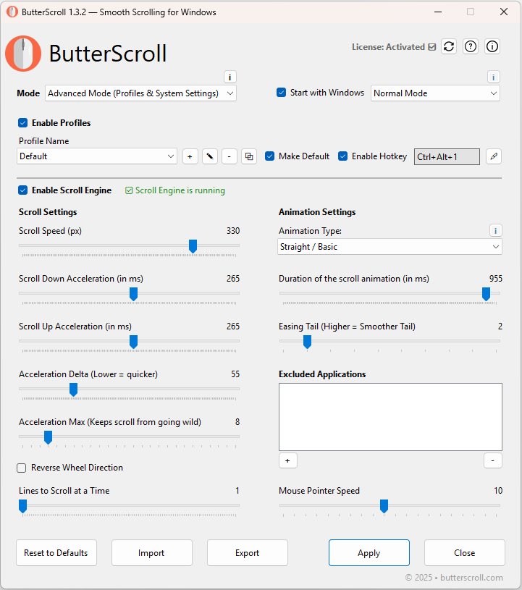Image resolution: width=522 pixels, height=590 pixels.
Task: Rename profile using the pencil icon
Action: pos(210,156)
